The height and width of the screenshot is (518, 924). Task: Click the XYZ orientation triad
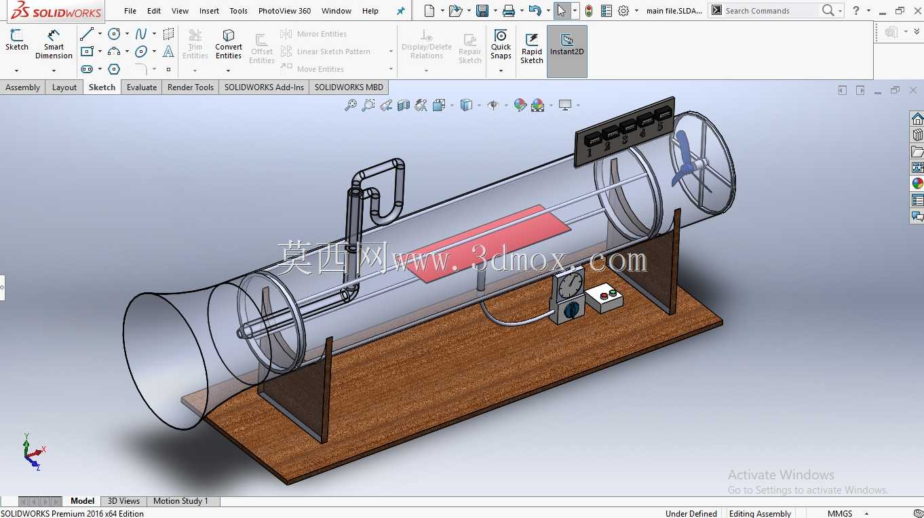point(33,452)
